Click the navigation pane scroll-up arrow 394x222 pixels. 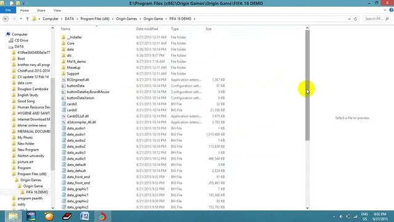coord(52,28)
